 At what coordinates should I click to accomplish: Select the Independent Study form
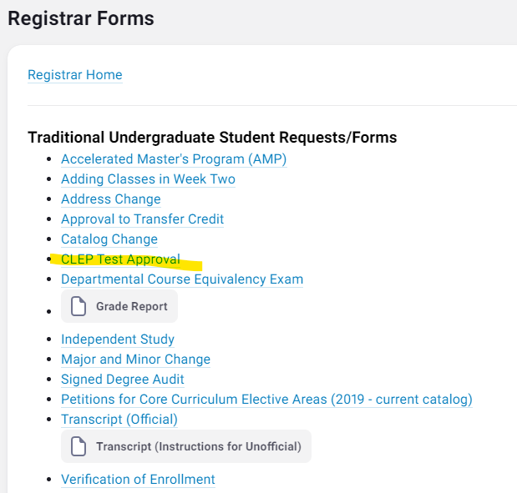(118, 340)
